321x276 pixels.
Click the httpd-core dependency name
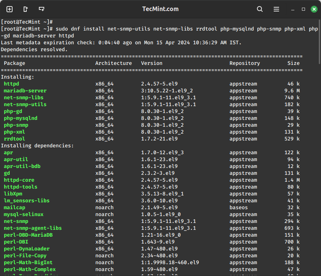(x=19, y=180)
